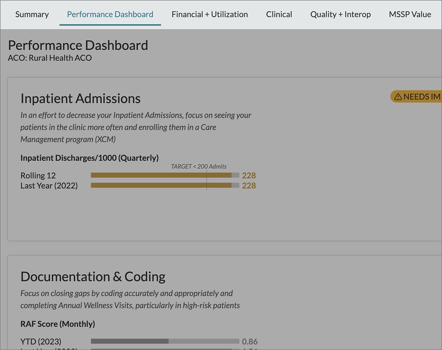Screen dimensions: 442x350
Task: Go to the Clinical tab
Action: click(279, 14)
